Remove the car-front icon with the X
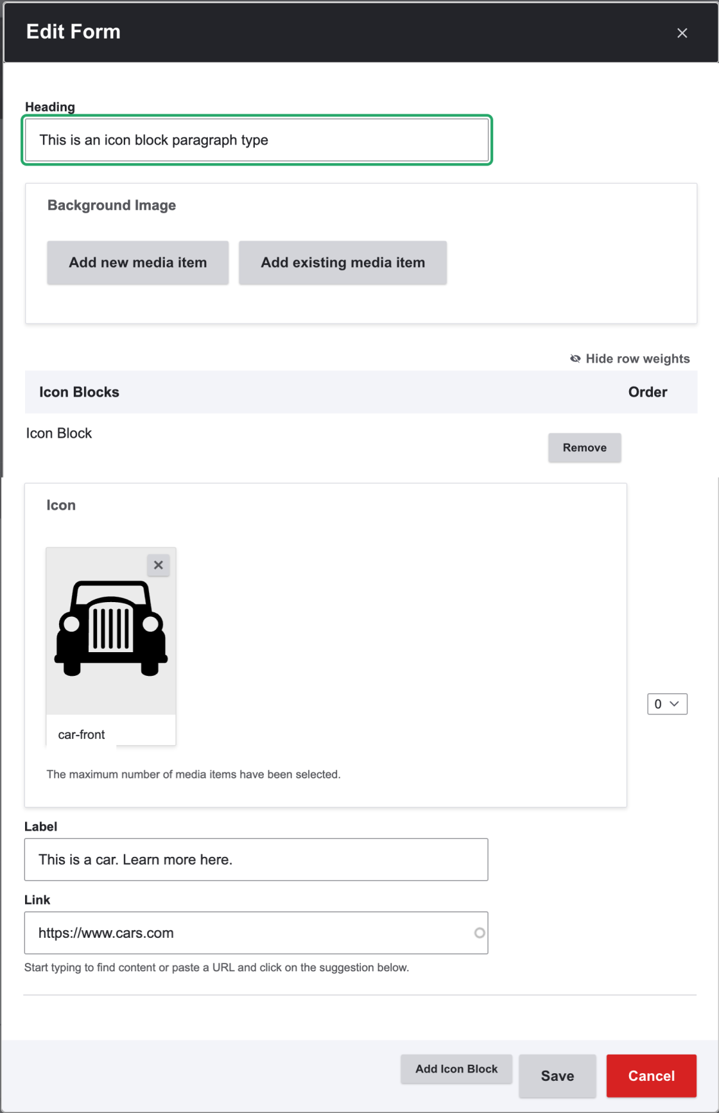719x1113 pixels. tap(159, 565)
